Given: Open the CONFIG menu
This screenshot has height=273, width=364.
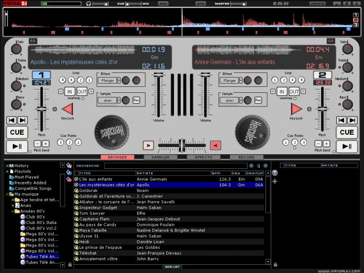Looking at the screenshot, I should [x=317, y=4].
